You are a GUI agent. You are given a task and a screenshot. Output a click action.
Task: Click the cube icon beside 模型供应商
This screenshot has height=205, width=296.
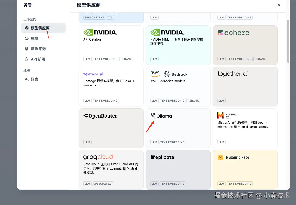point(27,28)
